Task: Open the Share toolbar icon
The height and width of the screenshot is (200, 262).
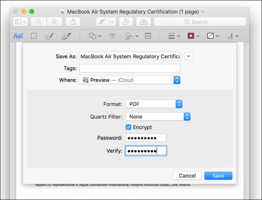Action: click(73, 22)
